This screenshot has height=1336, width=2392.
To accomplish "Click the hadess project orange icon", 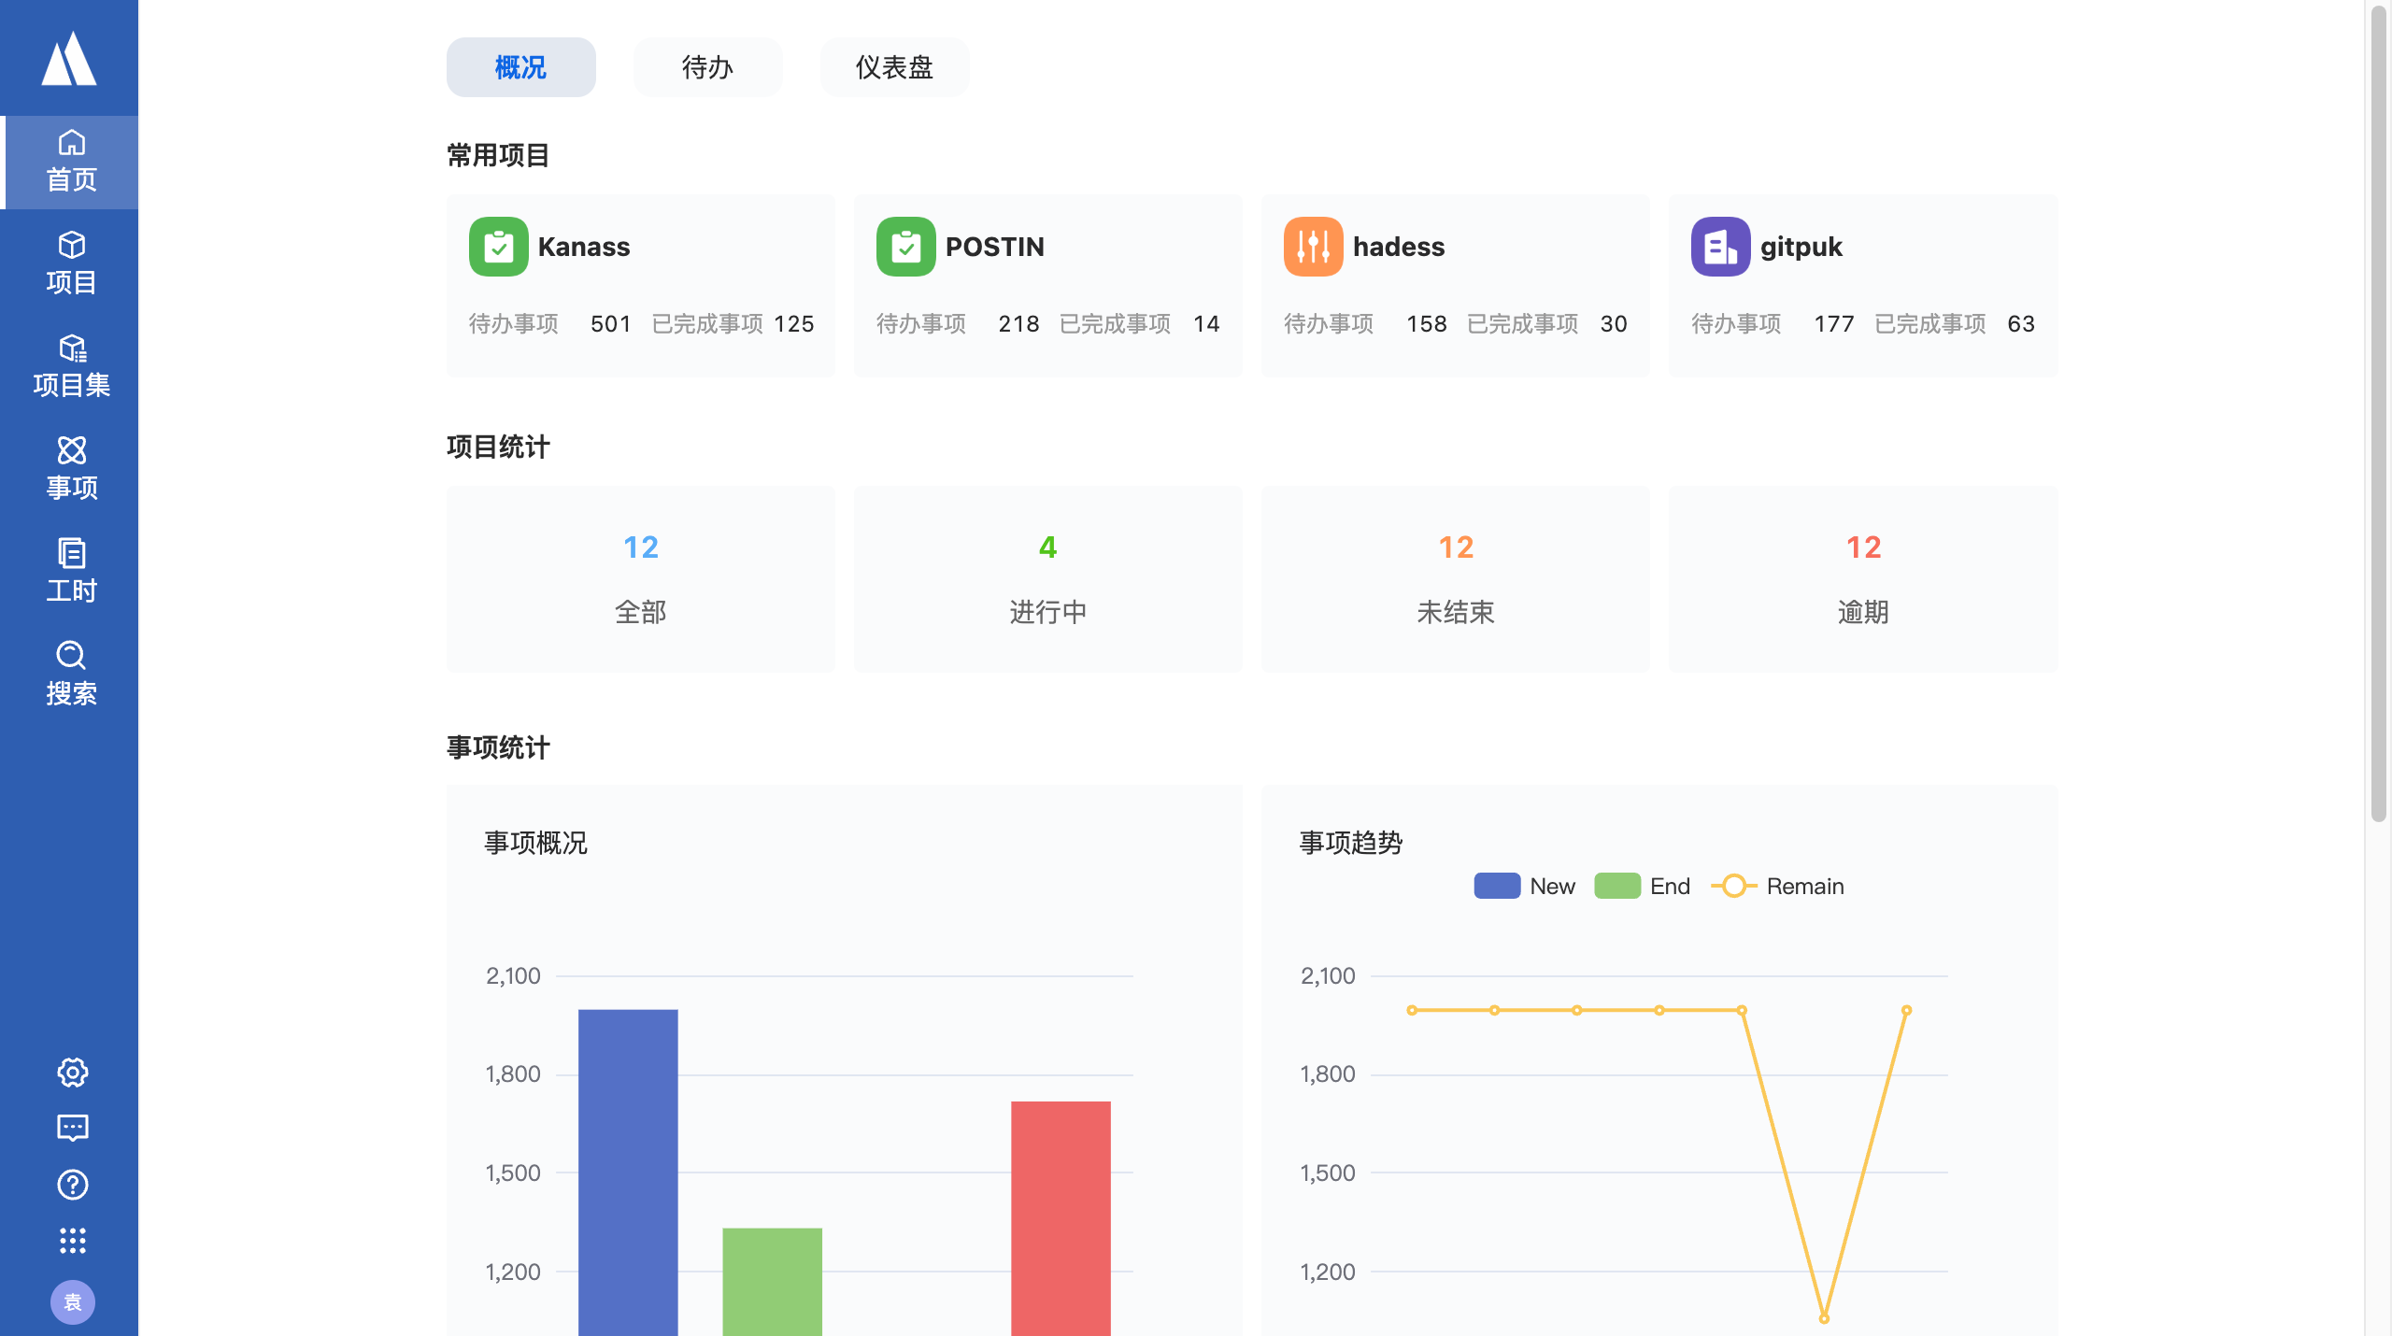I will pos(1314,247).
